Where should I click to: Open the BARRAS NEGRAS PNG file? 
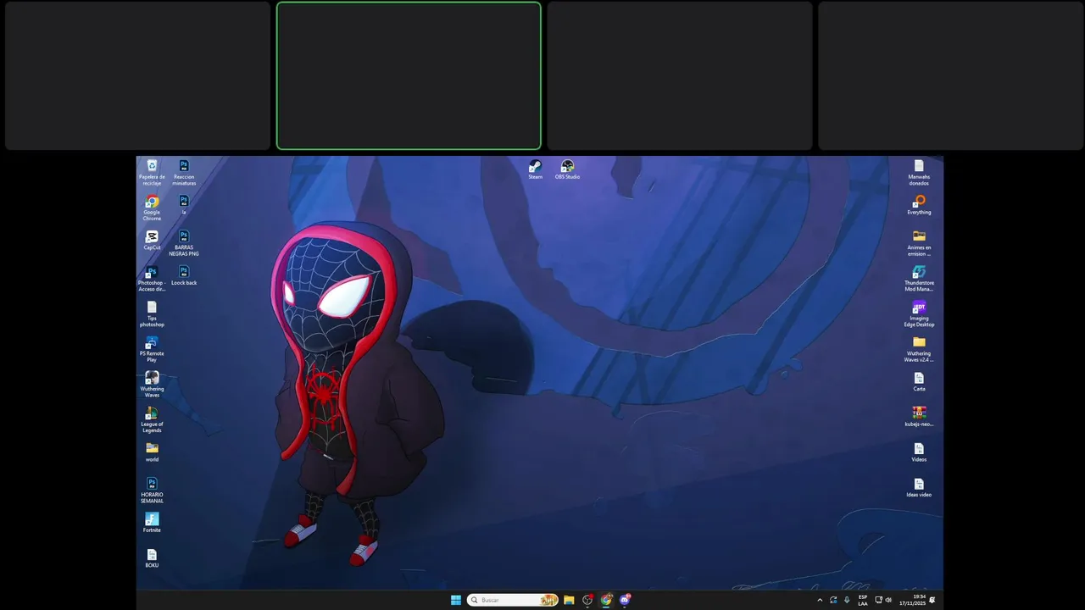[x=184, y=243]
